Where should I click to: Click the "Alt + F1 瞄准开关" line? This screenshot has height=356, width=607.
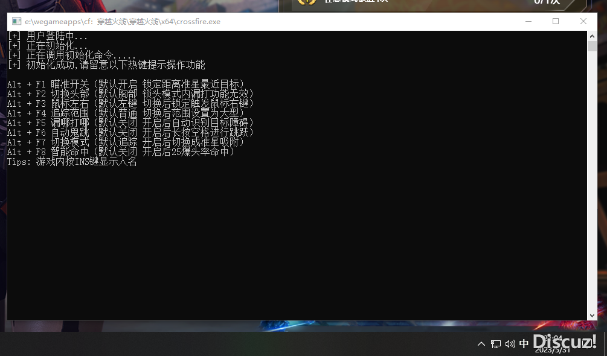click(x=126, y=84)
